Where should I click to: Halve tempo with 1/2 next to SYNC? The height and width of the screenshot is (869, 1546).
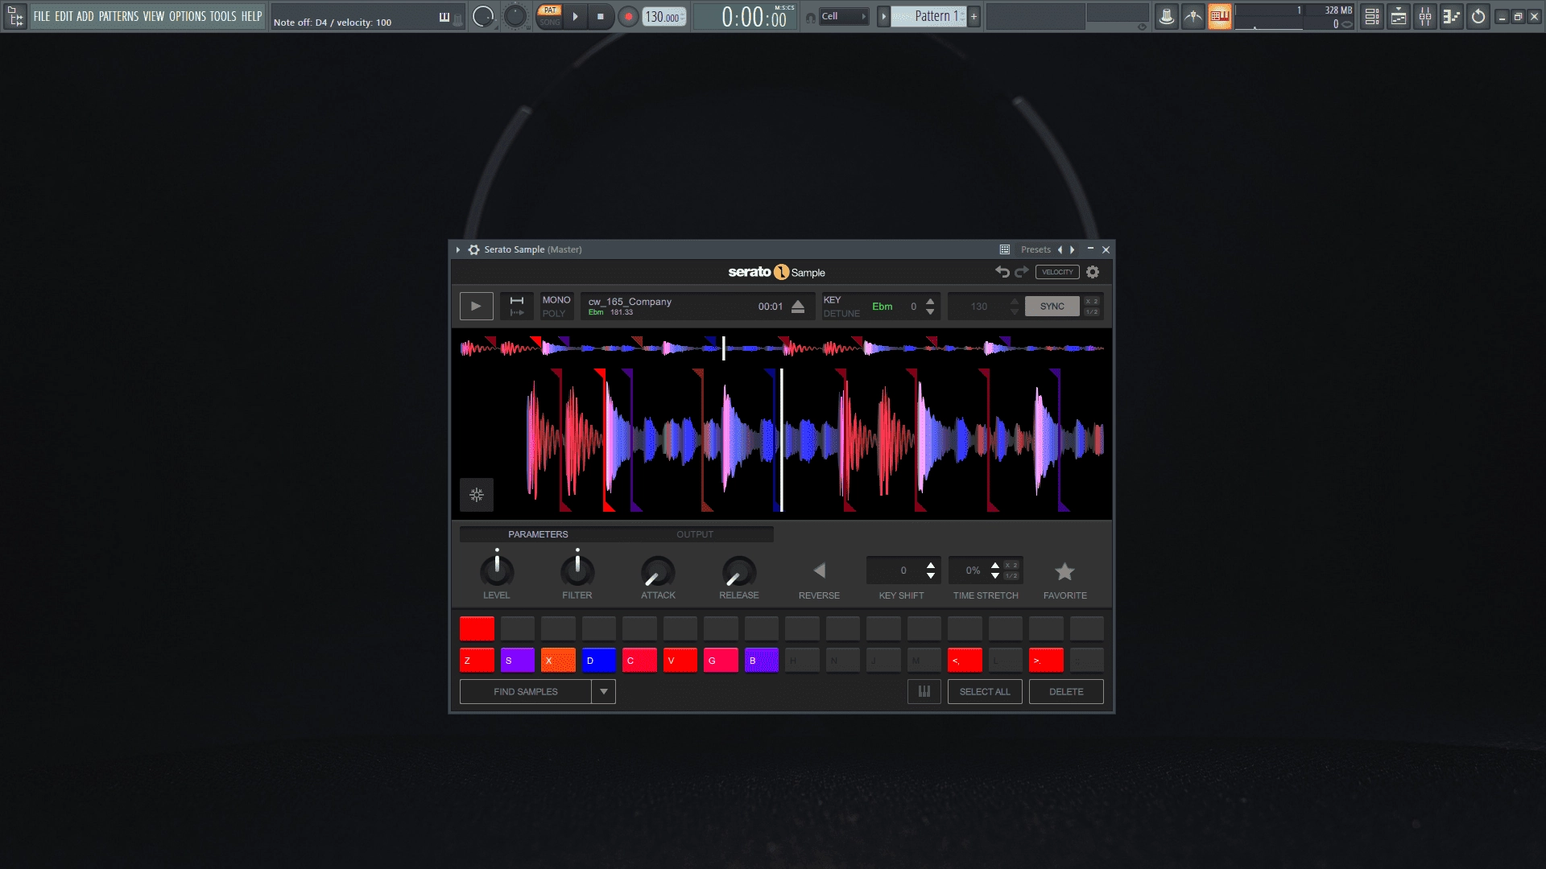pyautogui.click(x=1092, y=312)
